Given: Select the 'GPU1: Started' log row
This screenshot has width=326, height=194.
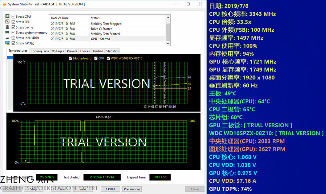Looking at the screenshot, I should 108,39.
